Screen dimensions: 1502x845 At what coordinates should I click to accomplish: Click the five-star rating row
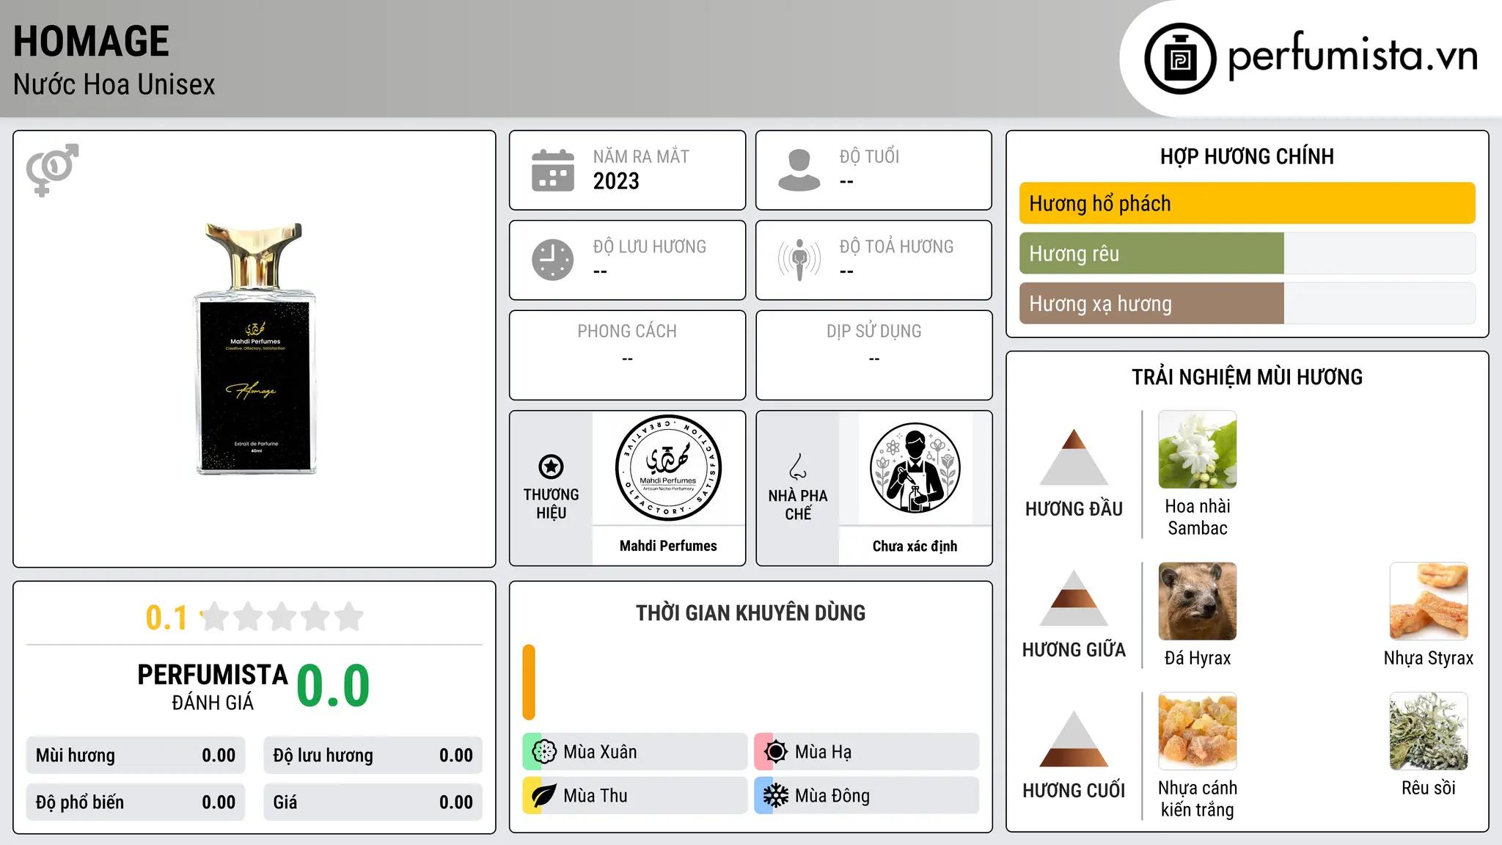[282, 617]
